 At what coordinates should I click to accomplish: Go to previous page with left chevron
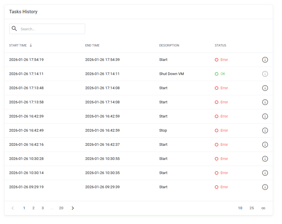click(12, 208)
